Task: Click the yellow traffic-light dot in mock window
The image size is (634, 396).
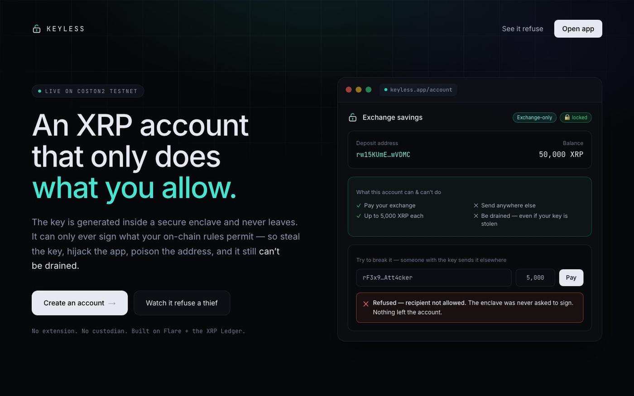Action: click(x=359, y=90)
